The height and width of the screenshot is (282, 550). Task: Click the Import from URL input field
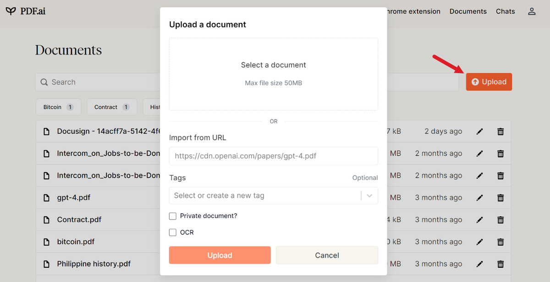[273, 156]
